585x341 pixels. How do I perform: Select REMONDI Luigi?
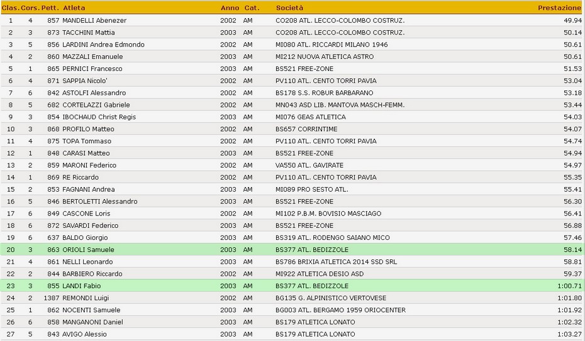pos(86,298)
